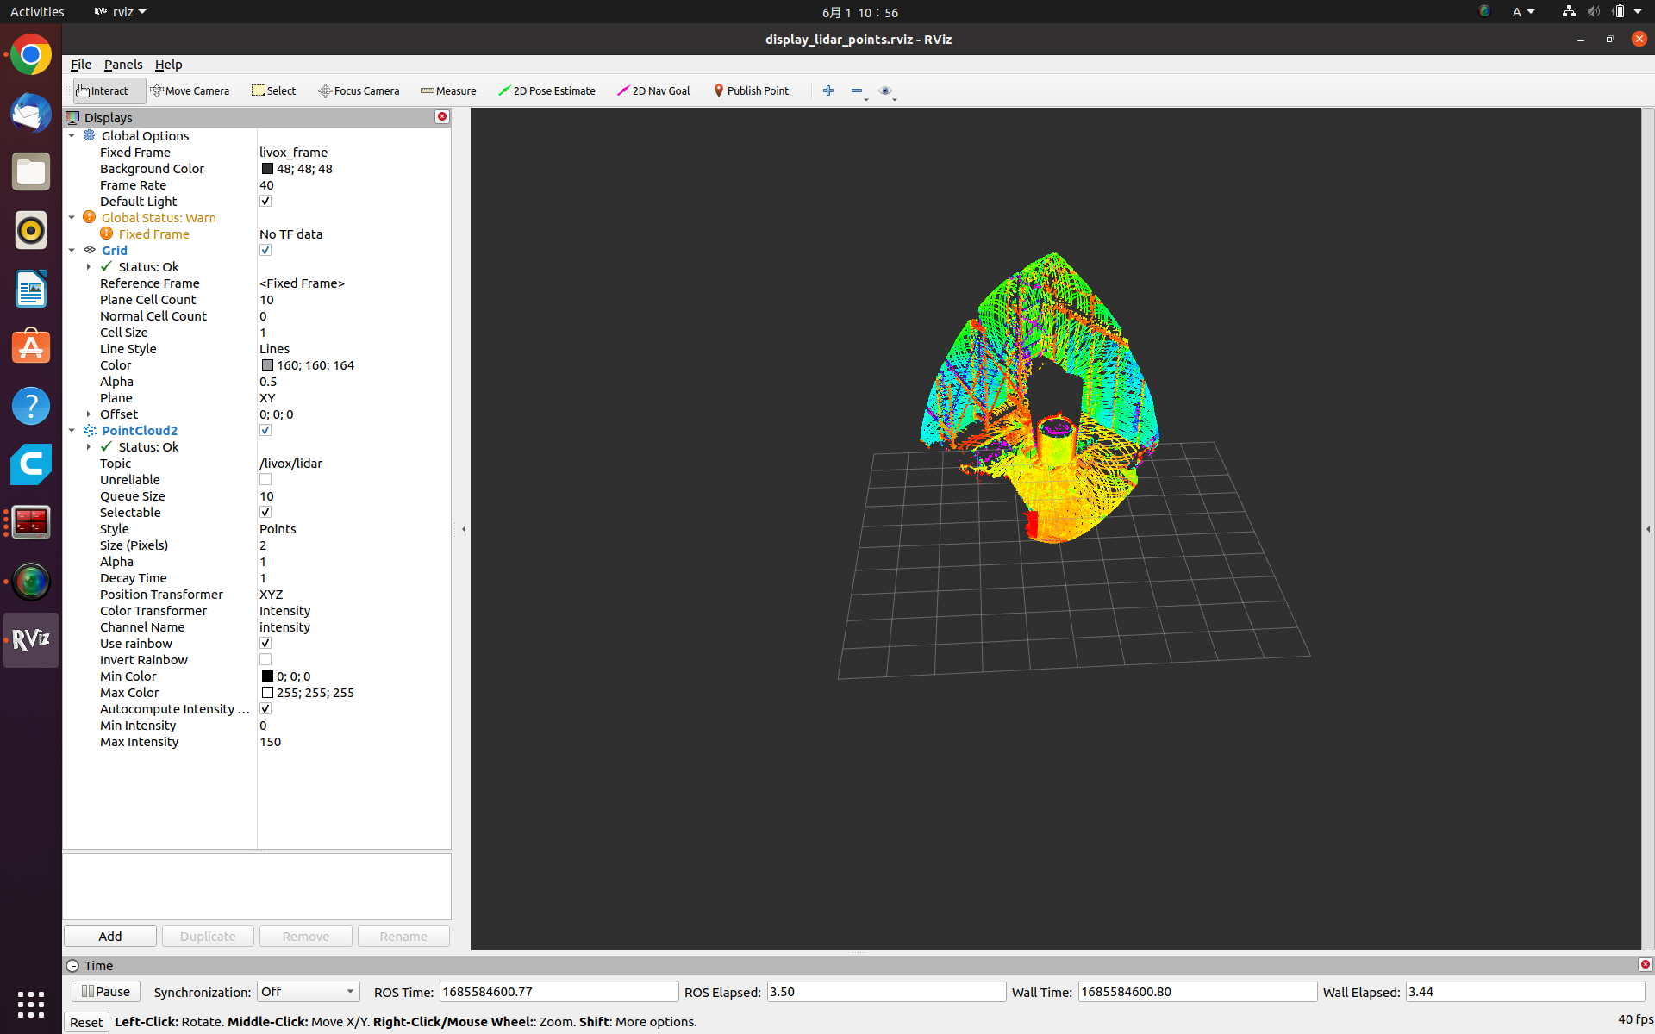Activate the Move Camera tool
The width and height of the screenshot is (1655, 1034).
pos(190,90)
